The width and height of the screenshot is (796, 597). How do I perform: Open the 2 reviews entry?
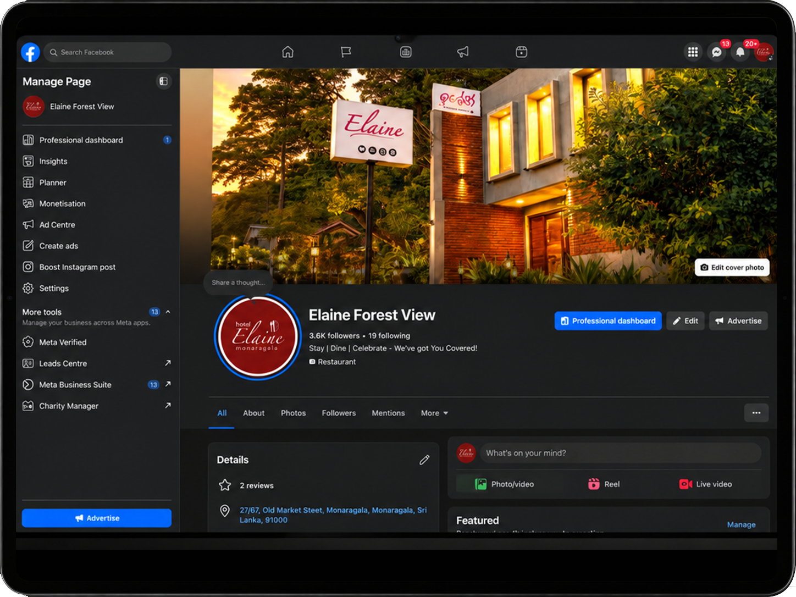257,485
